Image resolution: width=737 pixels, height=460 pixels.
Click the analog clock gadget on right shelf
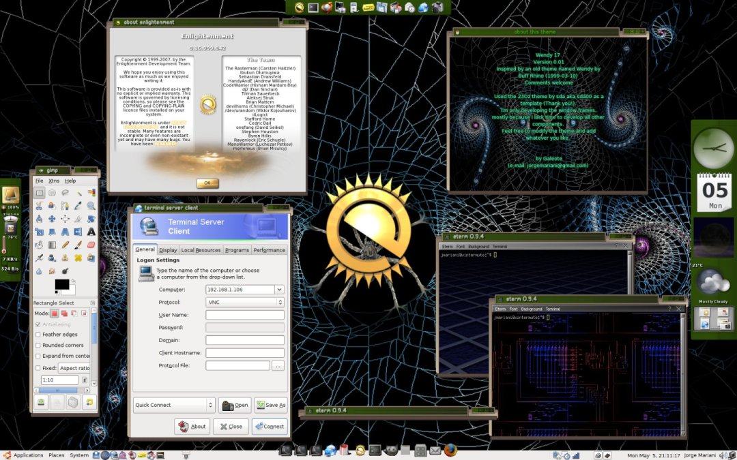[714, 149]
